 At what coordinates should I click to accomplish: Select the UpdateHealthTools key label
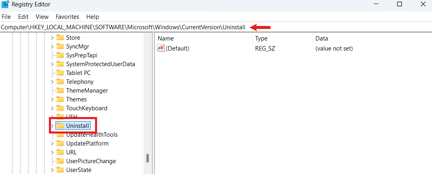[92, 135]
